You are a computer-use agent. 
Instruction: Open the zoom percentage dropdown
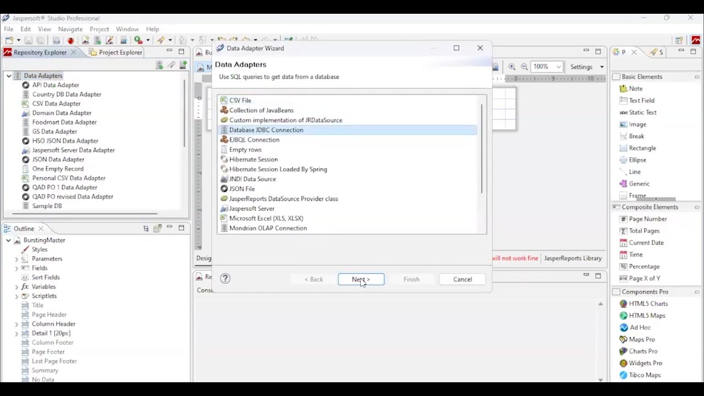(x=558, y=67)
